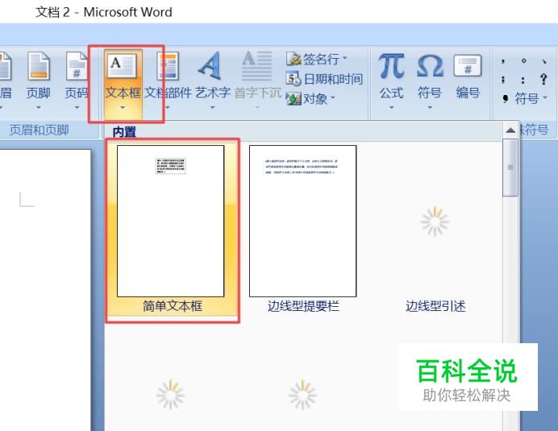Click the 页码 page number icon
This screenshot has width=558, height=431.
click(77, 66)
